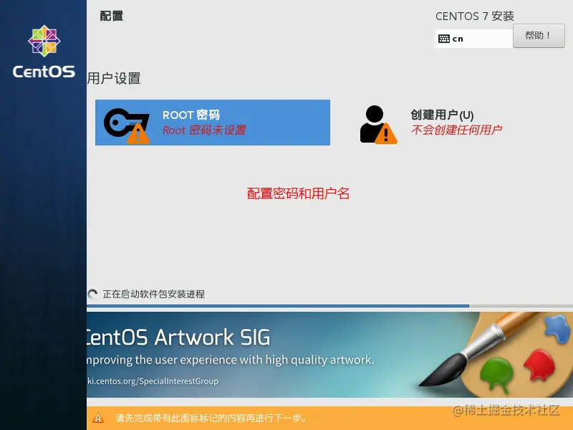
Task: Click the text 请先完成带有此图标标记的内容再进行下一步。
Action: click(211, 418)
